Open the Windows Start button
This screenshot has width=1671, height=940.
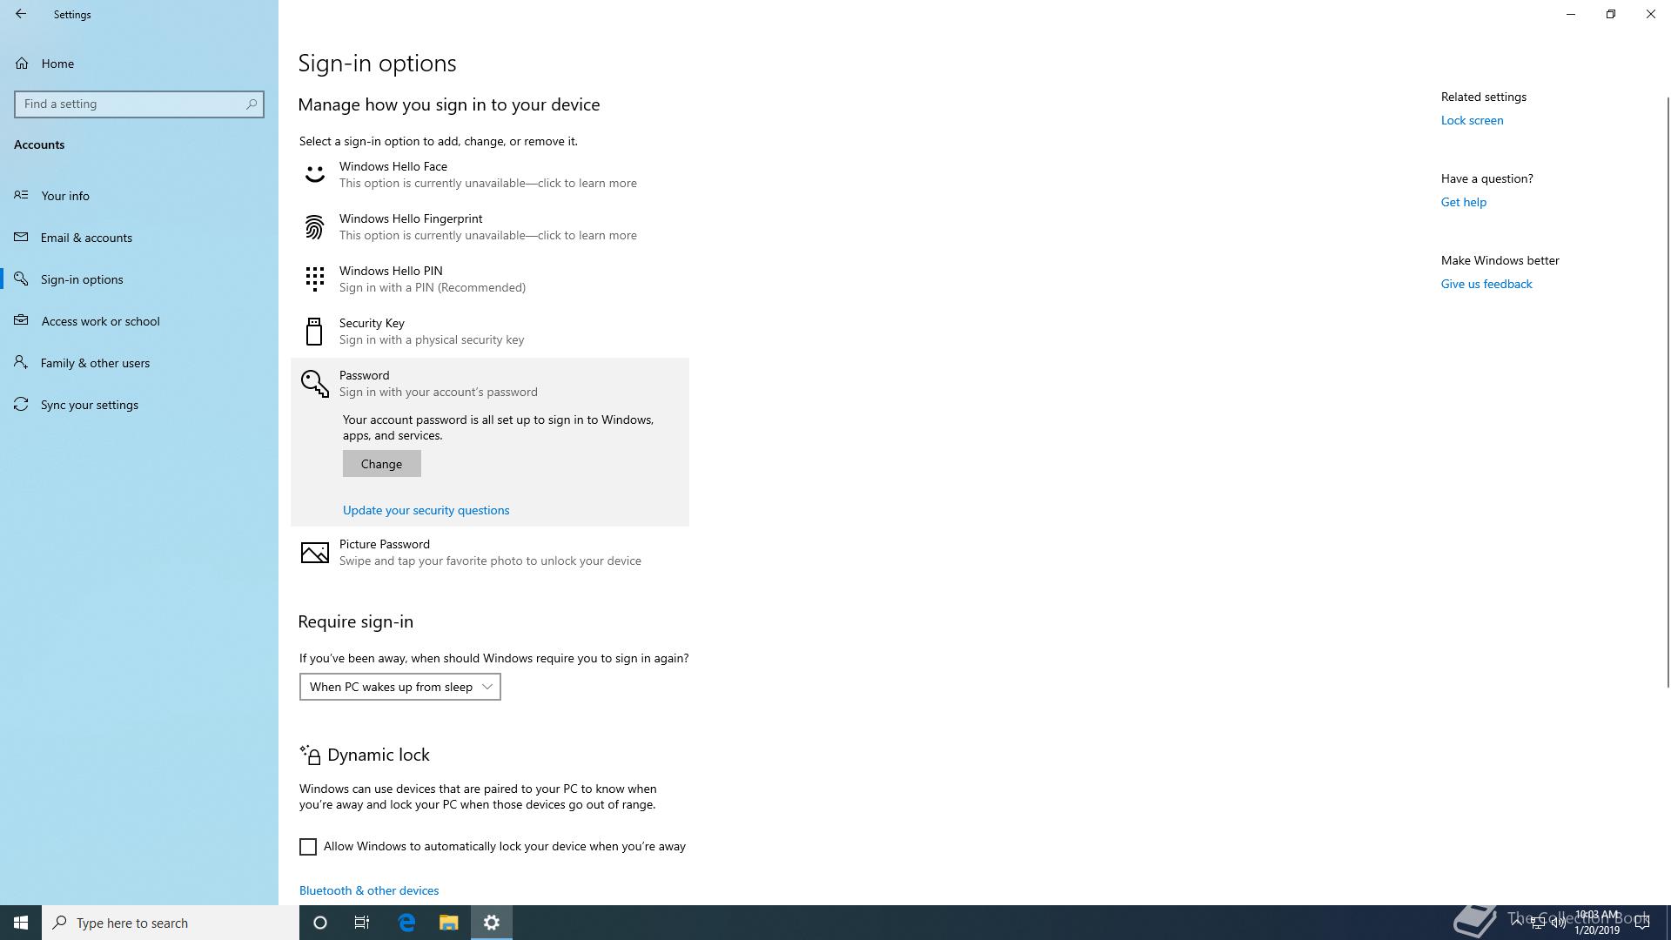pos(21,923)
